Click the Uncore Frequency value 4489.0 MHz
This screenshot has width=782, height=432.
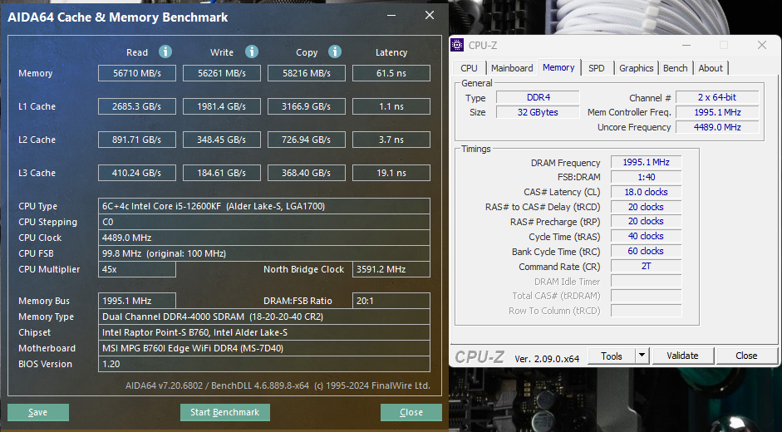click(717, 127)
